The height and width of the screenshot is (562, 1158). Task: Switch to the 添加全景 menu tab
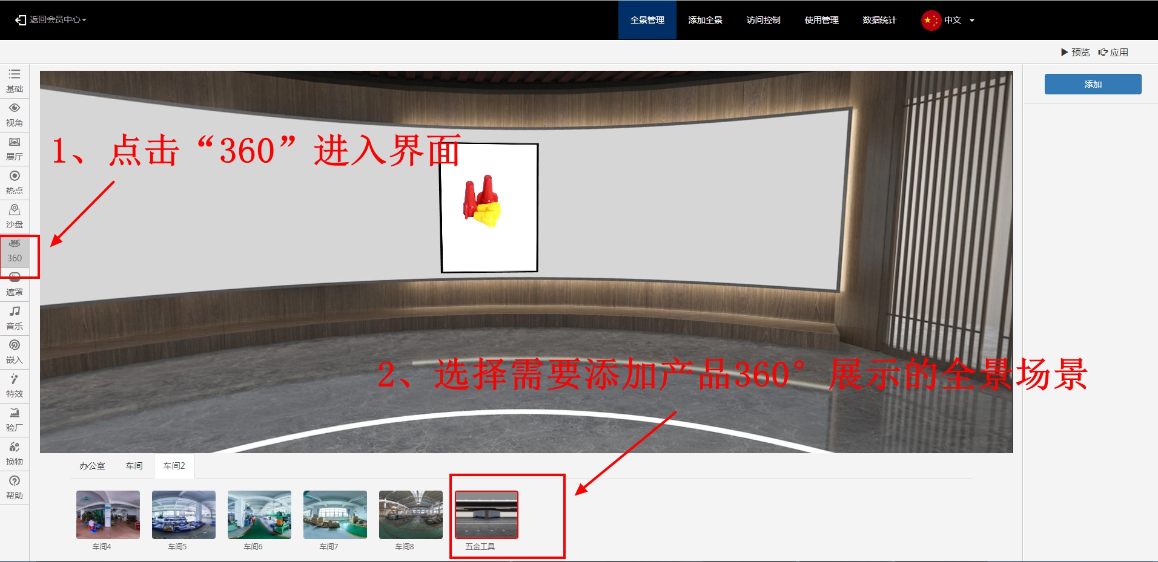click(705, 20)
